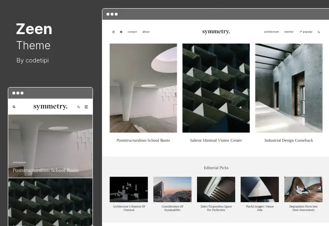Image resolution: width=329 pixels, height=226 pixels.
Task: Open Salient Minimal Visitor Center title
Action: [x=216, y=140]
